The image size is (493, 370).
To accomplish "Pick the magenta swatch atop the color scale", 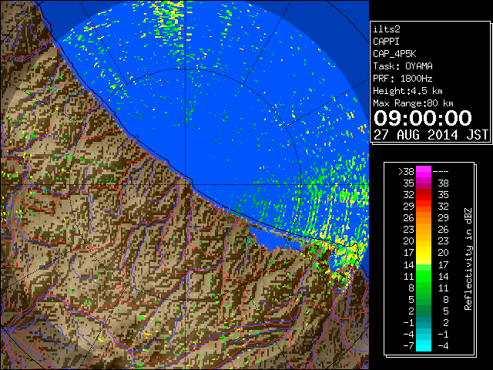I will click(424, 172).
